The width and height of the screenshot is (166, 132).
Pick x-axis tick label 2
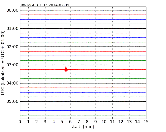point(37,122)
